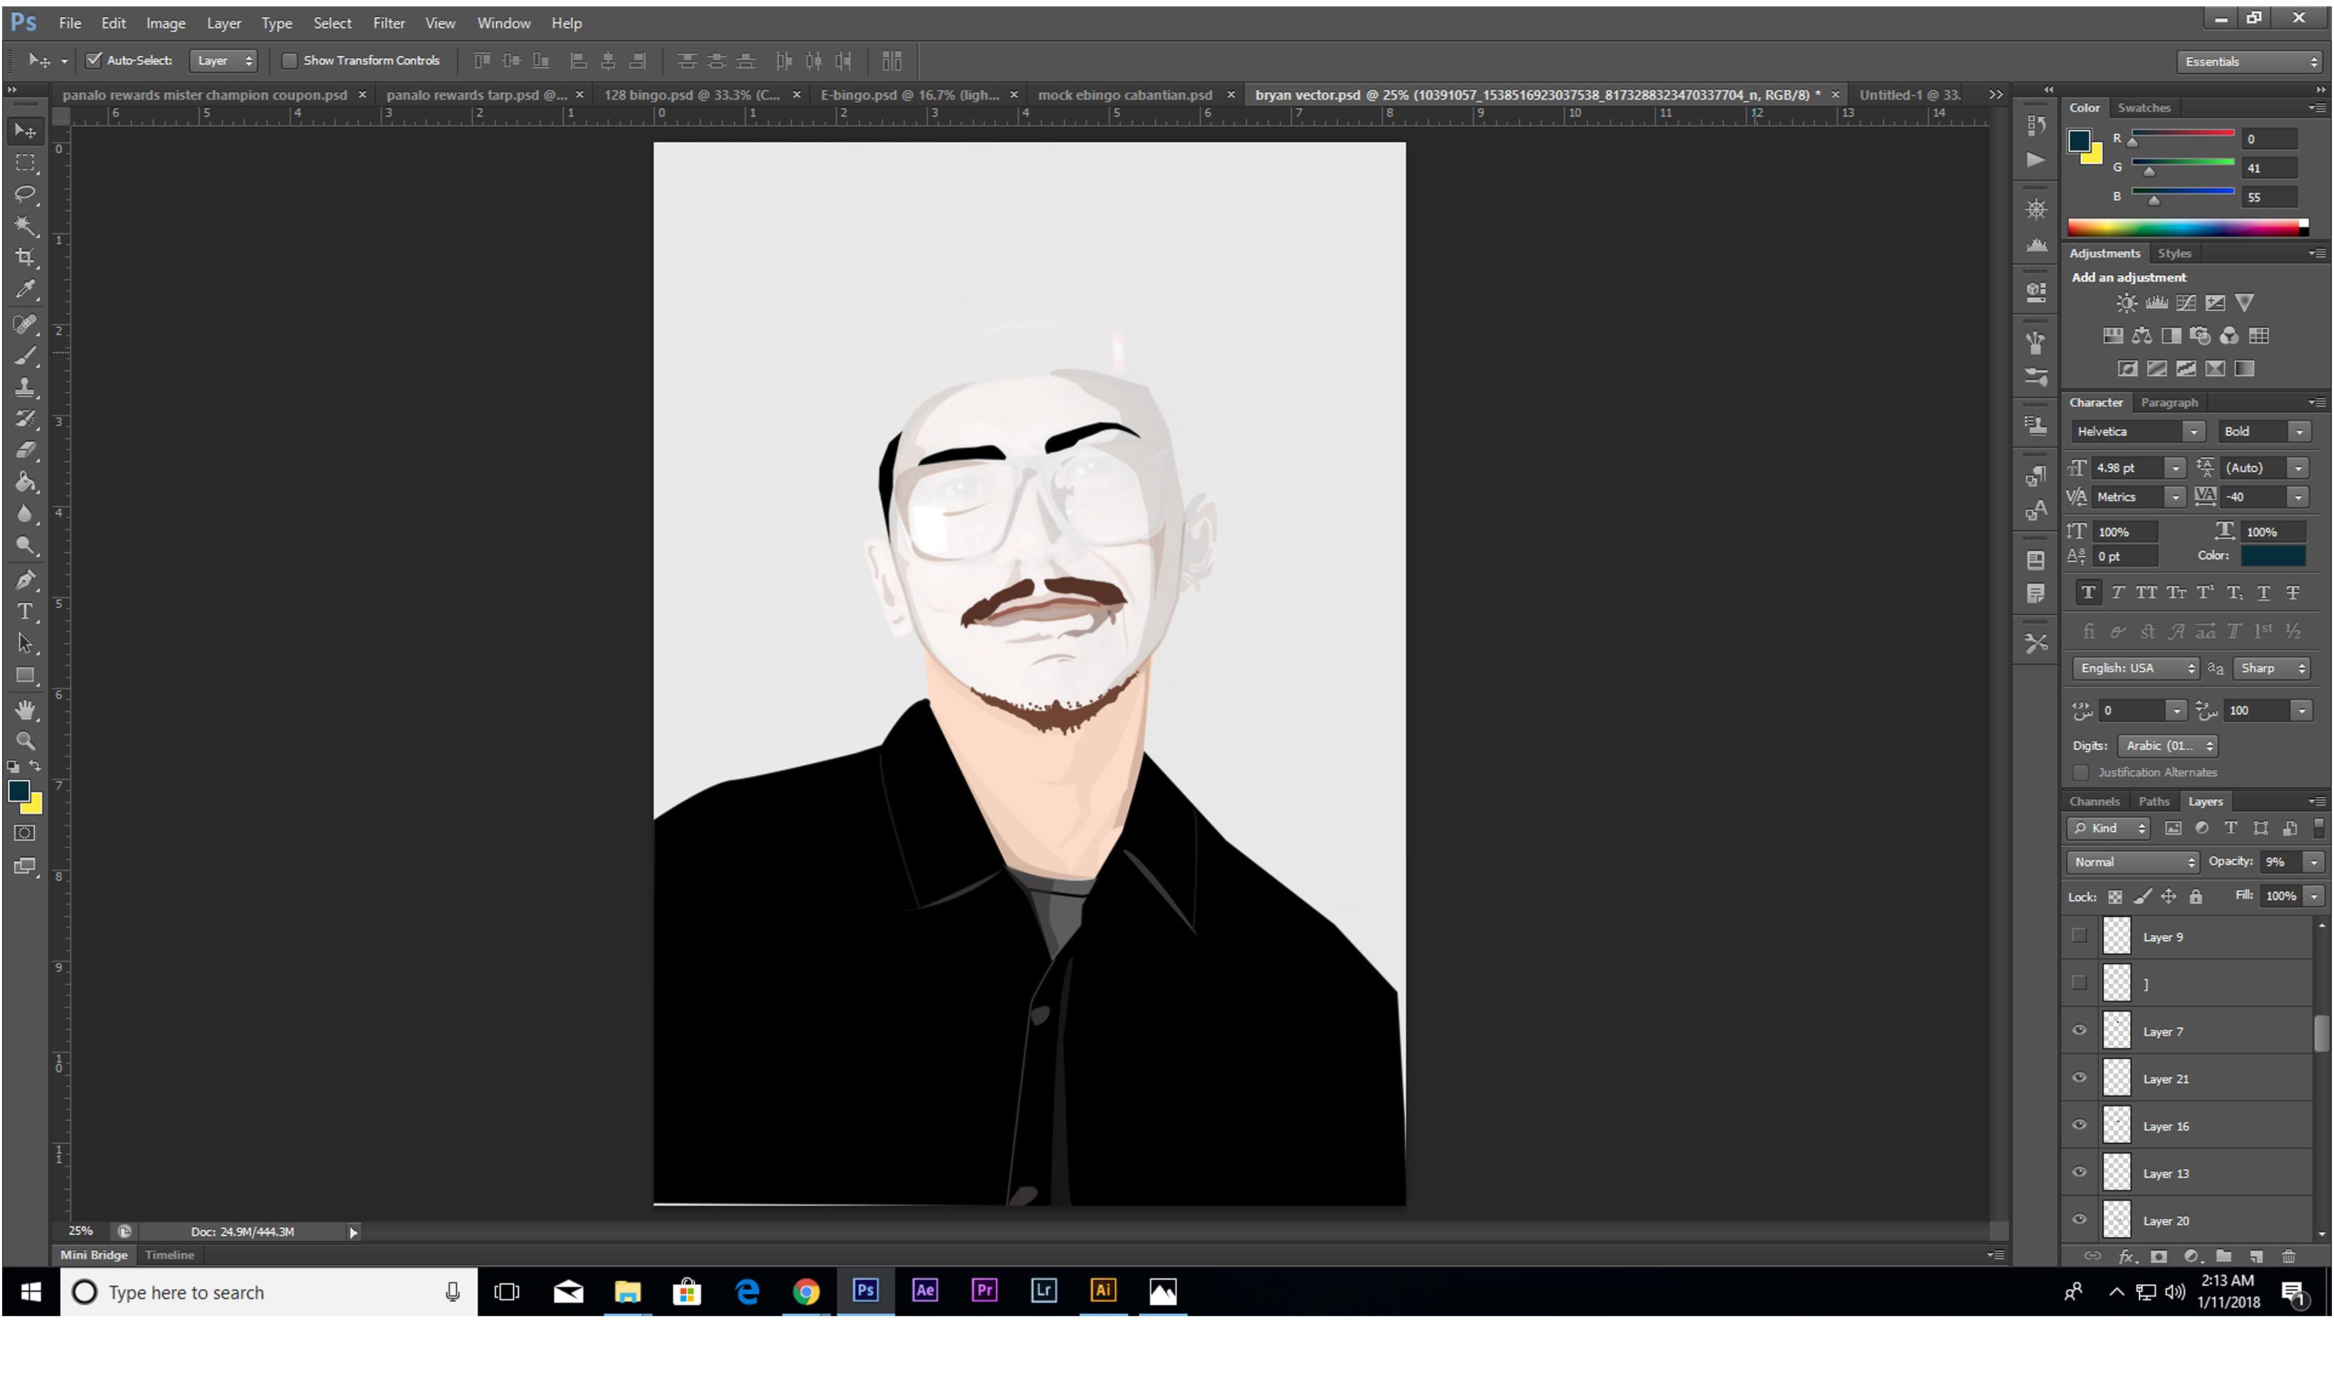Add a Levels adjustment
Screen dimensions: 2334x1379
click(2156, 303)
